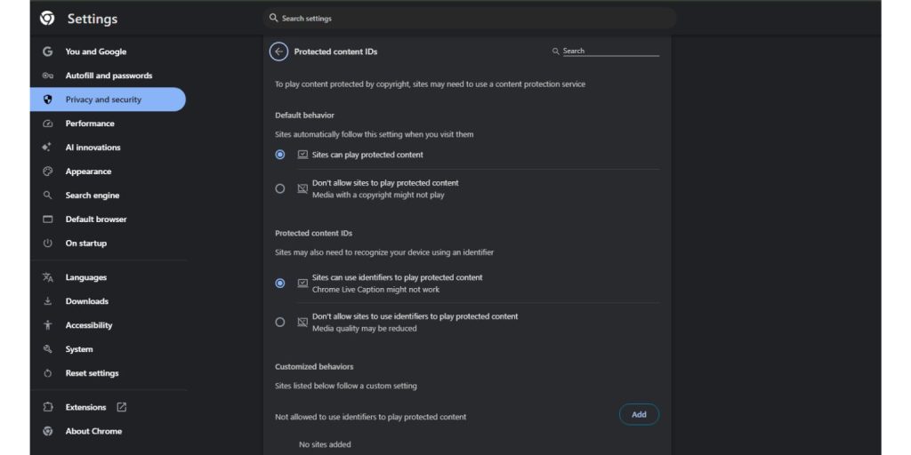The image size is (911, 455).
Task: Click the Add button for blocked identifier sites
Action: coord(639,414)
